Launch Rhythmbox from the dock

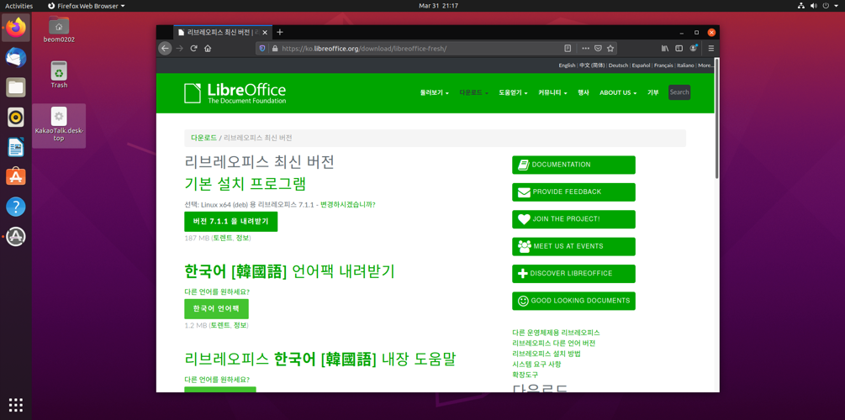(x=16, y=117)
